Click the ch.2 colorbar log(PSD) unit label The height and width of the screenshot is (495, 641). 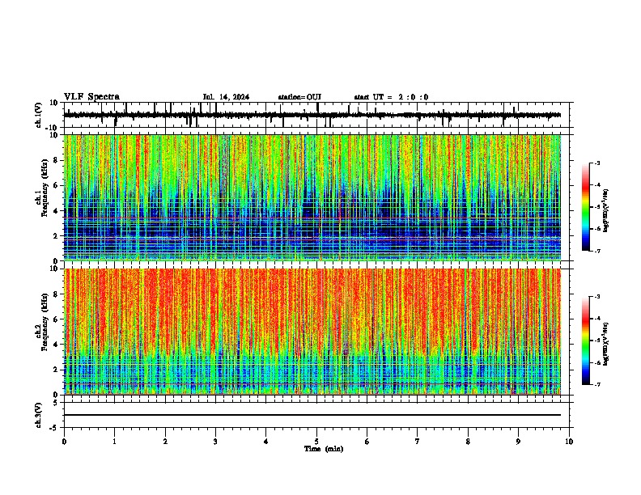[606, 344]
